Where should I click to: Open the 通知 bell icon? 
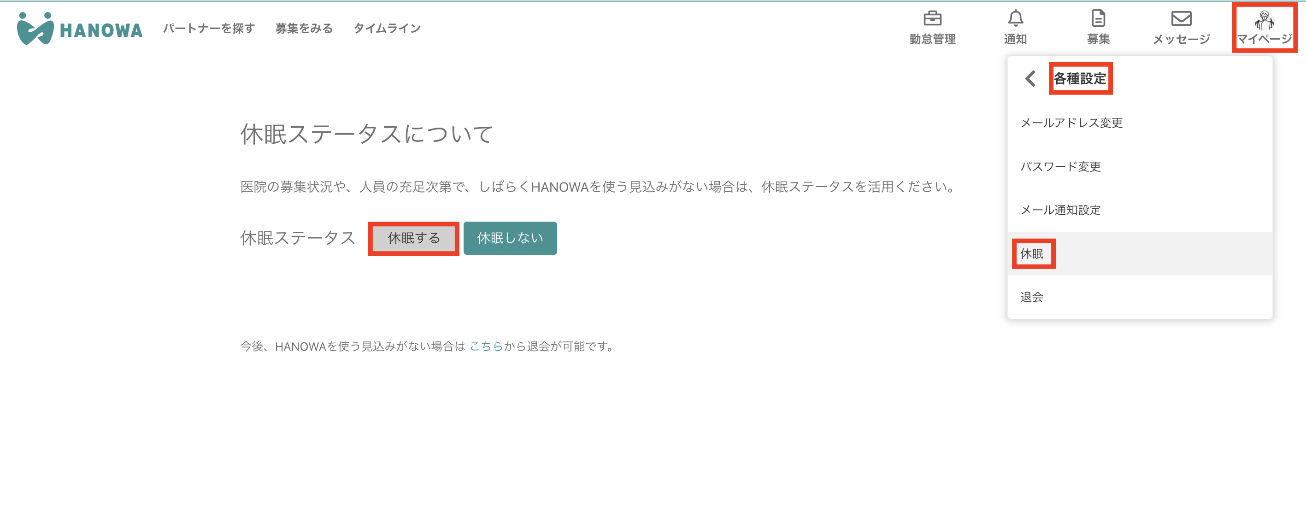tap(1015, 19)
